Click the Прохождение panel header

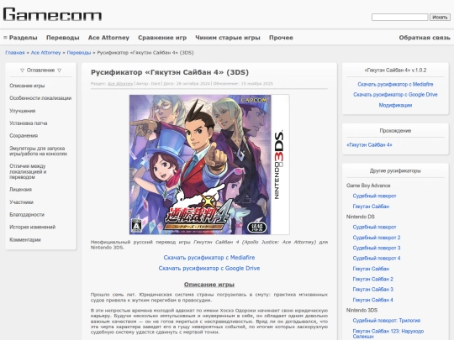click(395, 131)
